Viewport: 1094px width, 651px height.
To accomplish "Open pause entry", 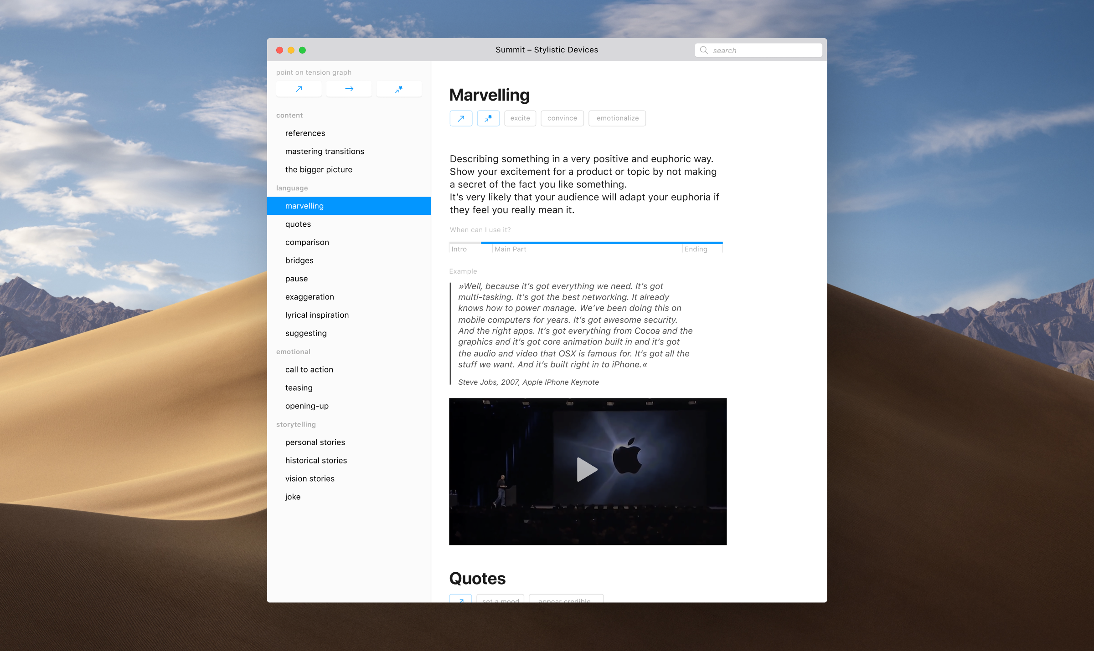I will click(349, 279).
